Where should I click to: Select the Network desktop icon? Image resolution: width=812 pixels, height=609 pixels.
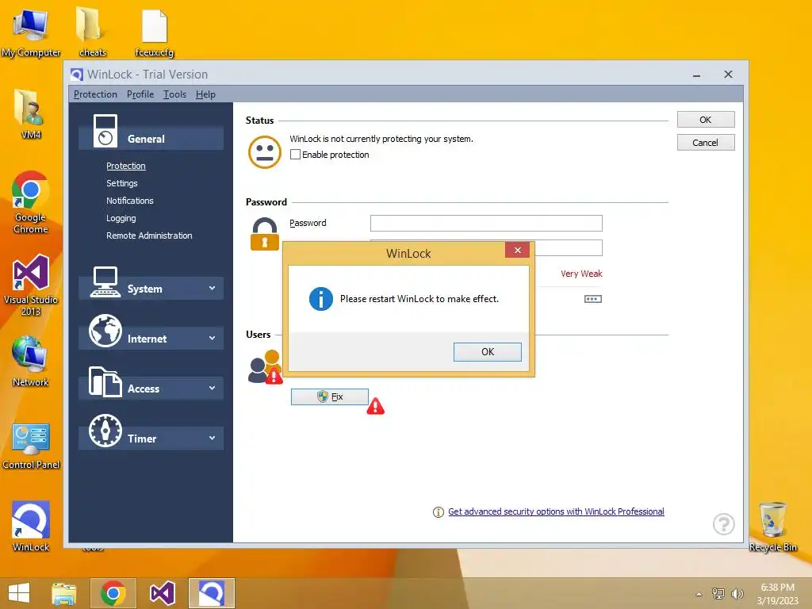31,361
